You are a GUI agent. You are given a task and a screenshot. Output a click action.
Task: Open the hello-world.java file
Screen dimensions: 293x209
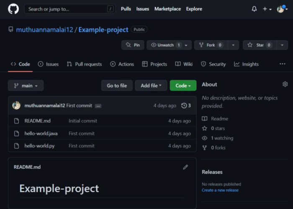tap(40, 133)
